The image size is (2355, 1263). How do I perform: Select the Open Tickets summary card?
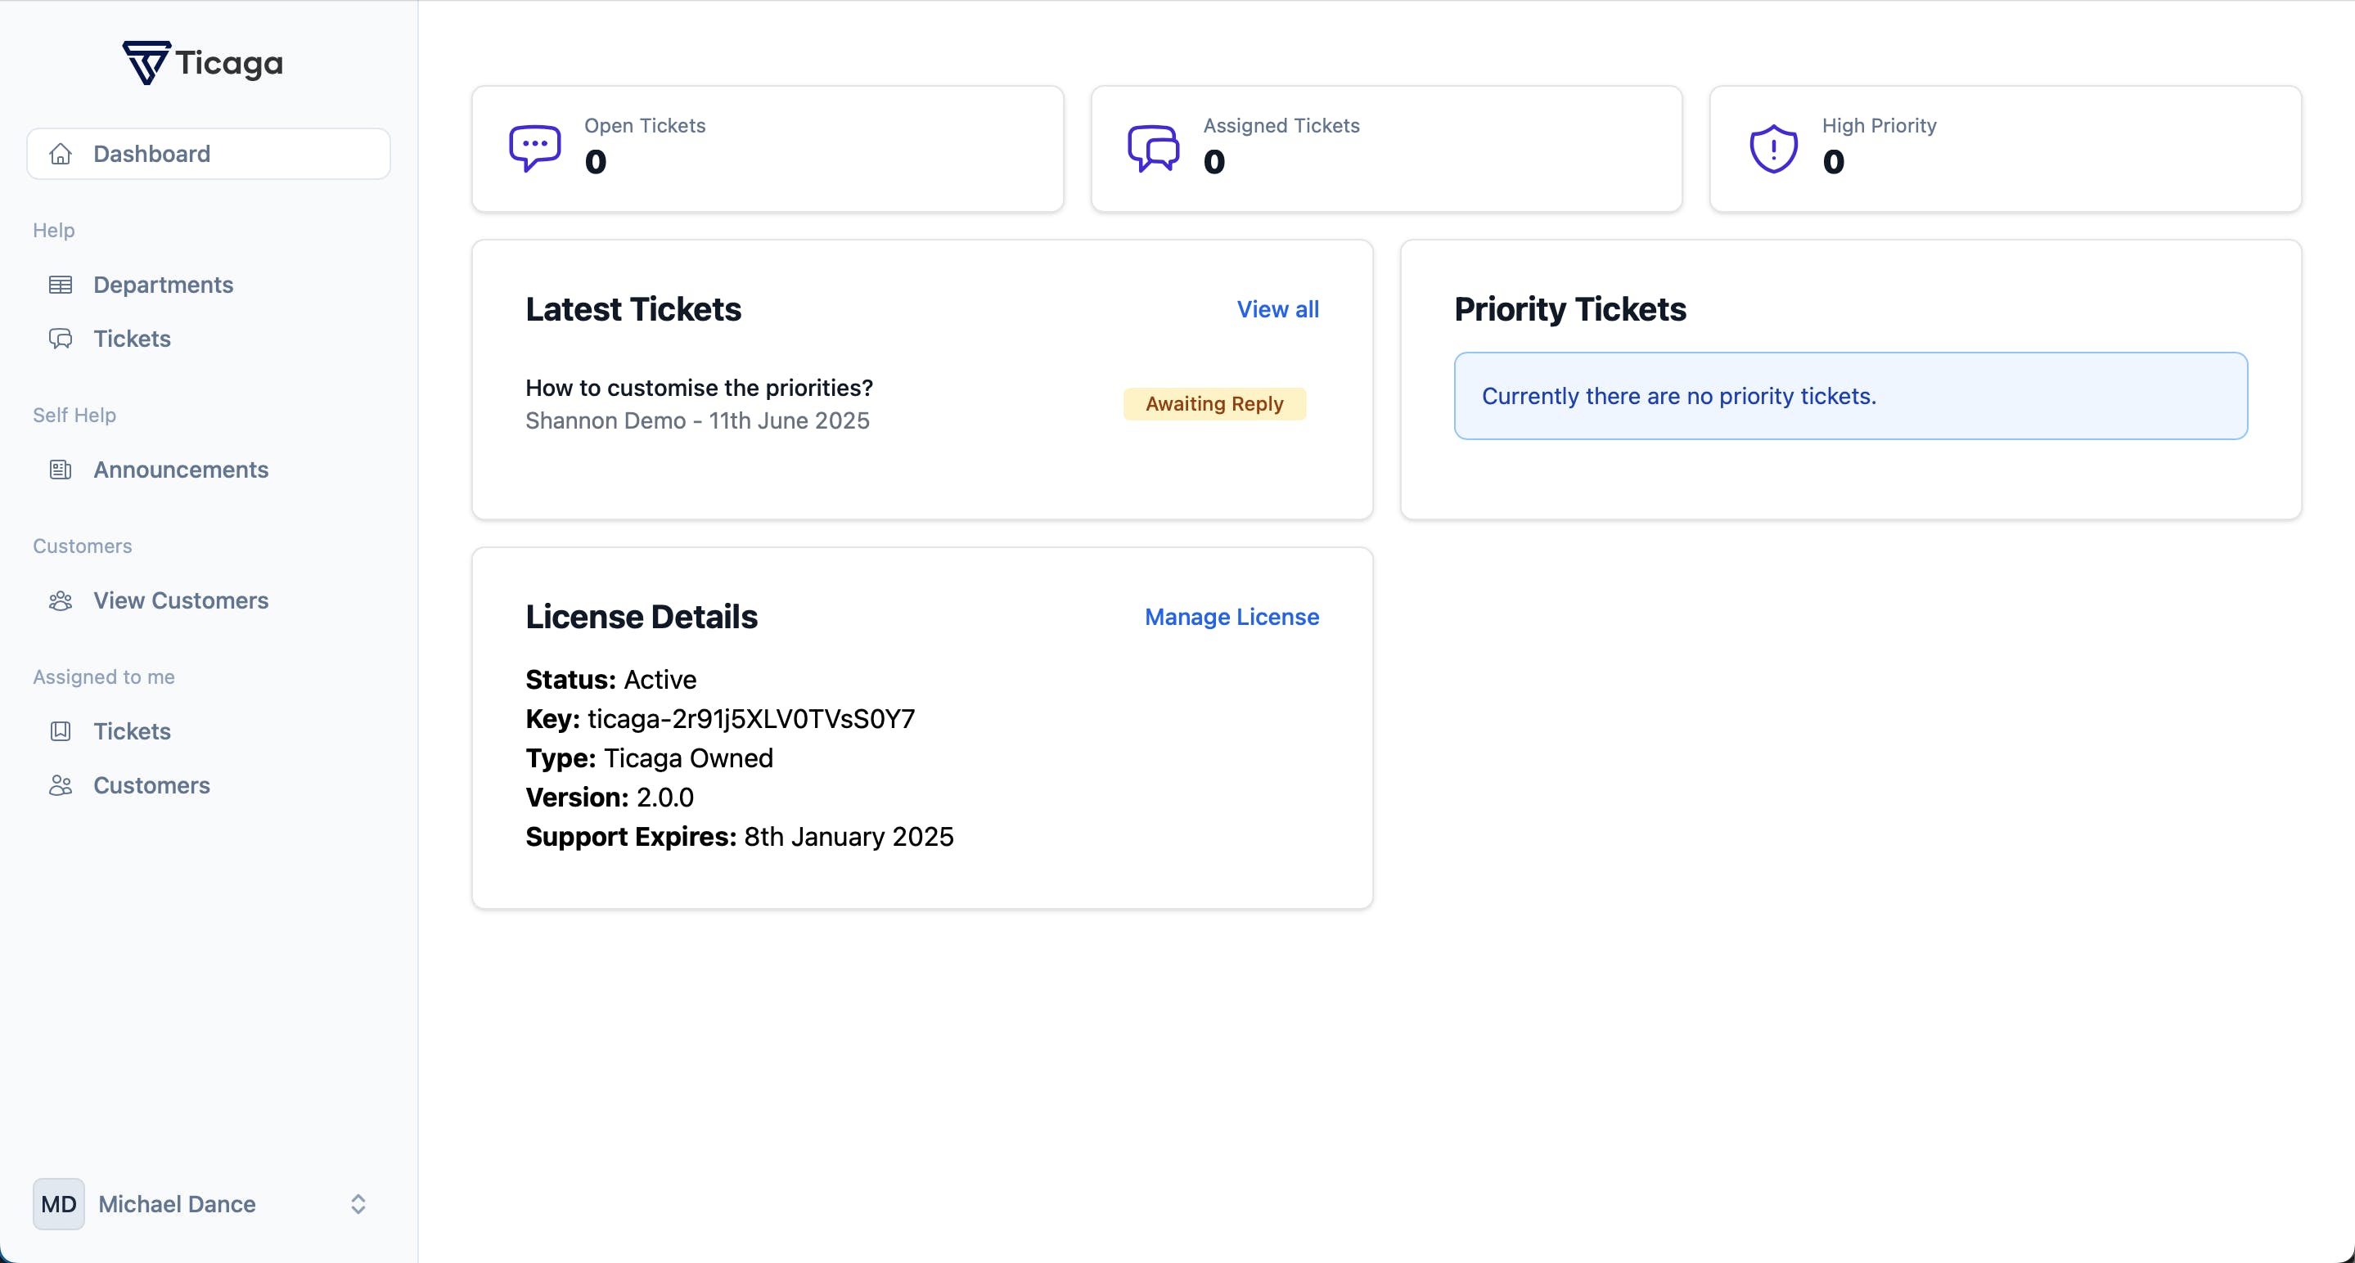[767, 149]
